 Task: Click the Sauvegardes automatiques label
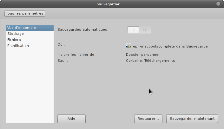[83, 29]
